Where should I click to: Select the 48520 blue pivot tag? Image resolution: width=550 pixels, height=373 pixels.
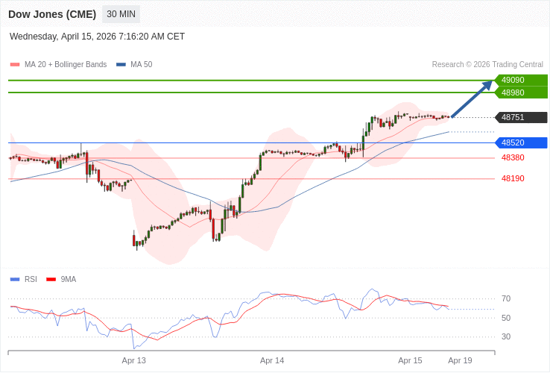(521, 142)
